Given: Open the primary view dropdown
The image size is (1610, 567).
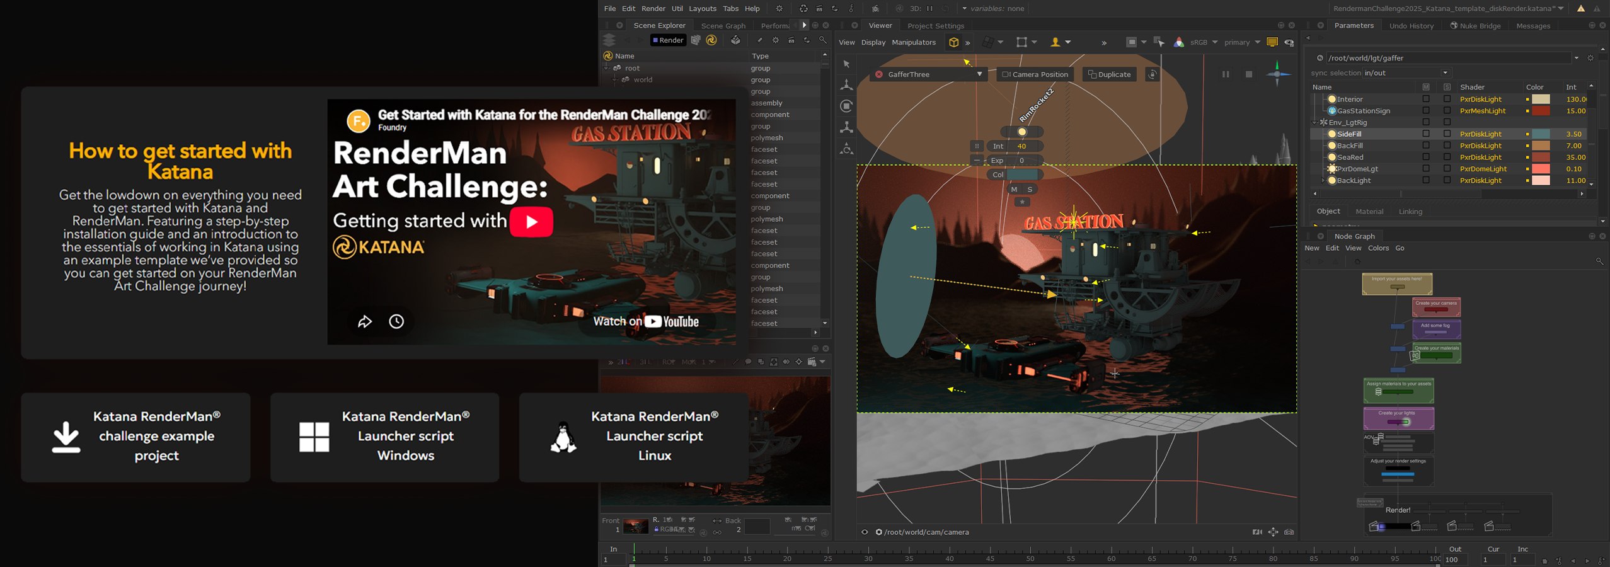Looking at the screenshot, I should 1242,42.
